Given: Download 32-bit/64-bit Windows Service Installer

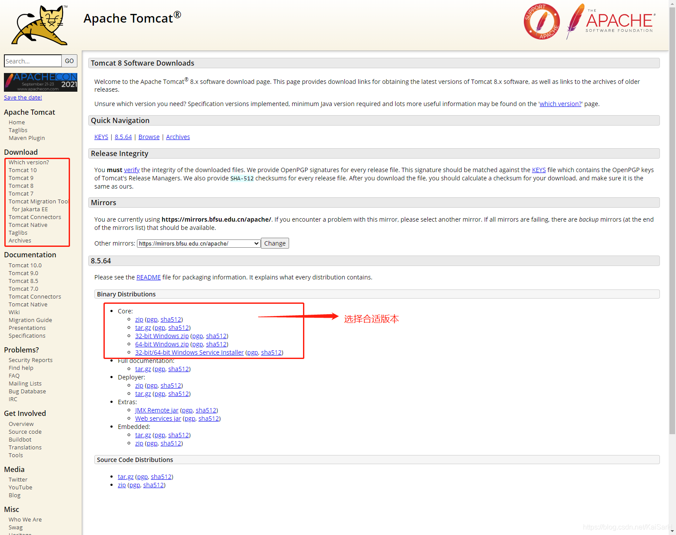Looking at the screenshot, I should [190, 352].
